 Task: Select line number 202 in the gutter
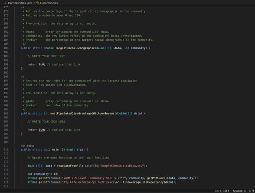(6, 114)
